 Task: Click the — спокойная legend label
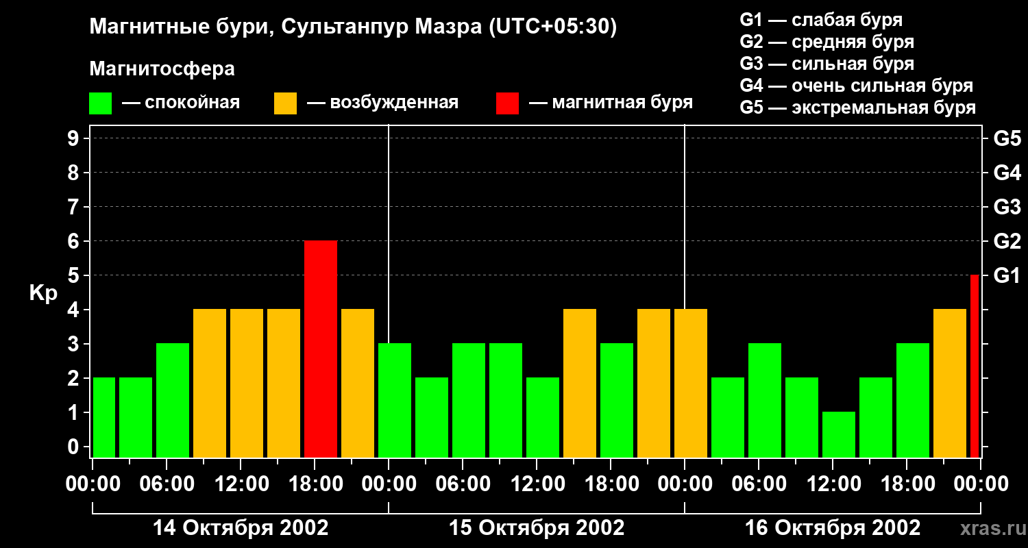pos(181,103)
